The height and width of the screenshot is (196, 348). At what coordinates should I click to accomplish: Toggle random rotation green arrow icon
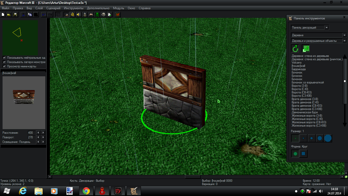click(295, 48)
